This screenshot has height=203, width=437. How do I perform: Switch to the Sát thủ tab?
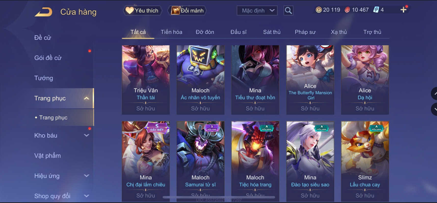coord(272,32)
